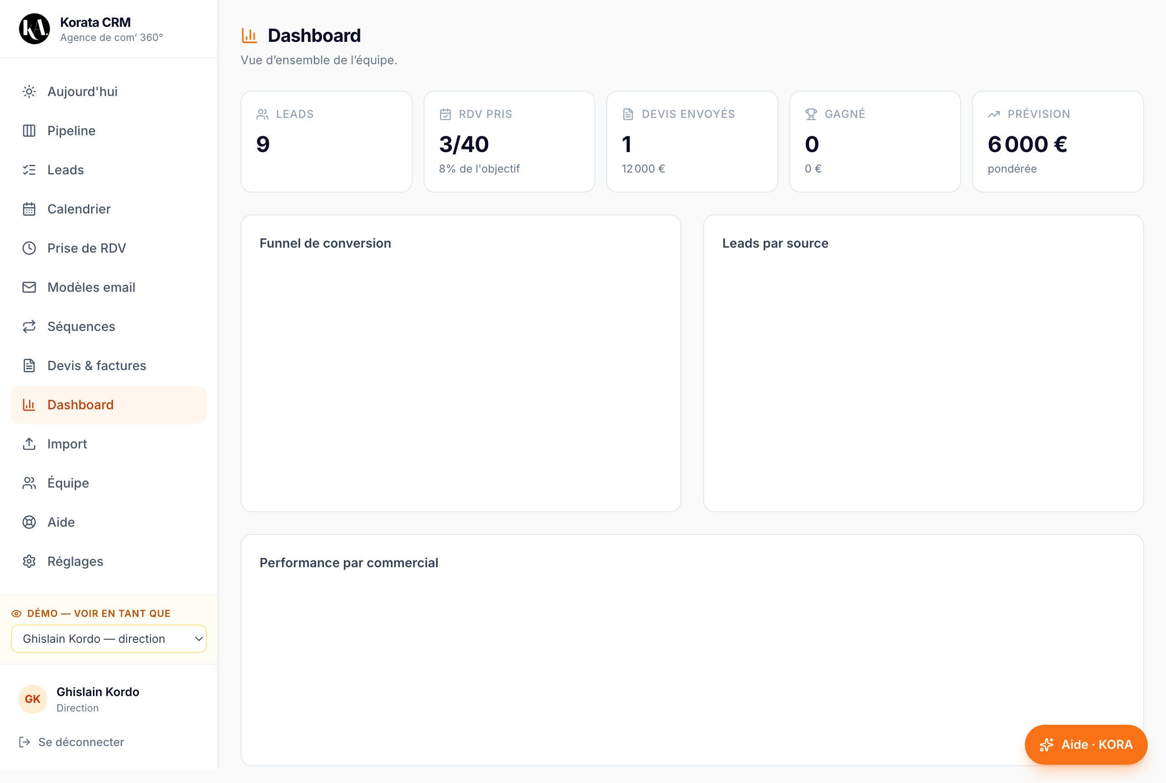Viewport: 1166px width, 783px height.
Task: Open the Prise de RDV page
Action: tap(109, 248)
